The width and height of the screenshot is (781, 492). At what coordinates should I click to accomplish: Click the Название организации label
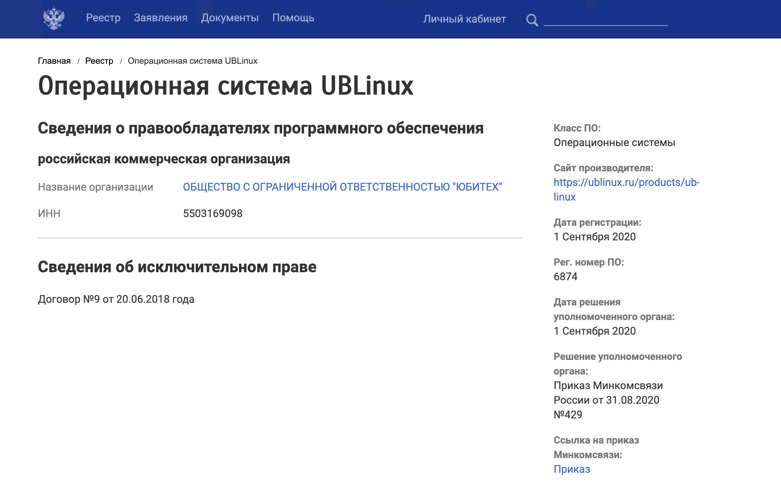(x=95, y=187)
